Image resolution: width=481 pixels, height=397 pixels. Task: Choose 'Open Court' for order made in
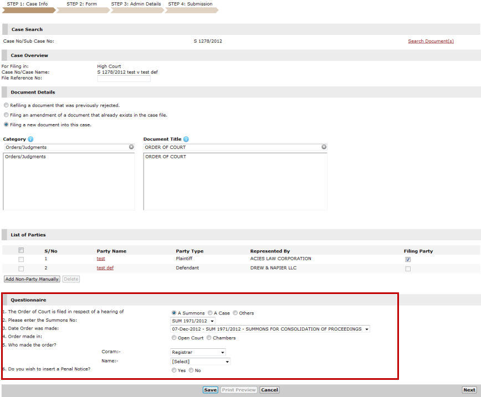(175, 338)
